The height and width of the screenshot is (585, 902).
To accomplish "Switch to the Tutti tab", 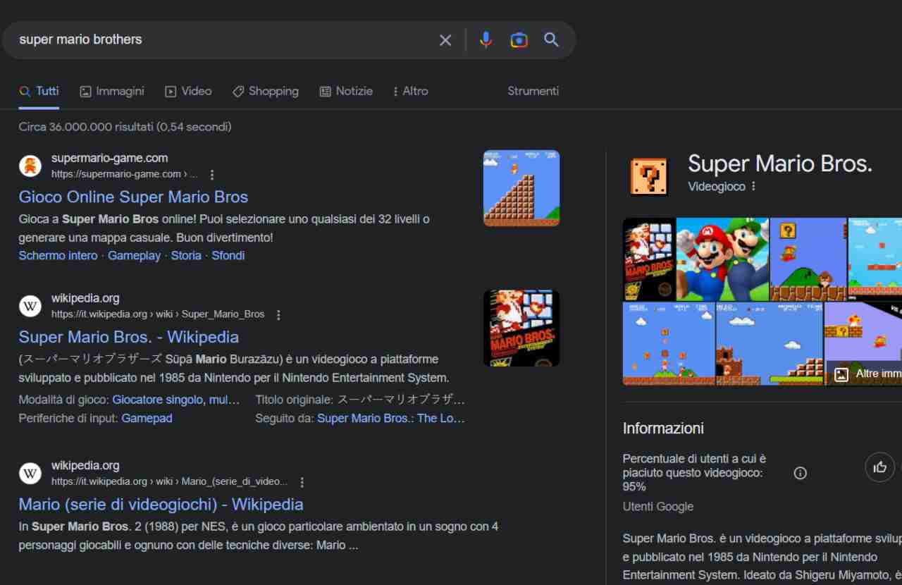I will [x=39, y=91].
